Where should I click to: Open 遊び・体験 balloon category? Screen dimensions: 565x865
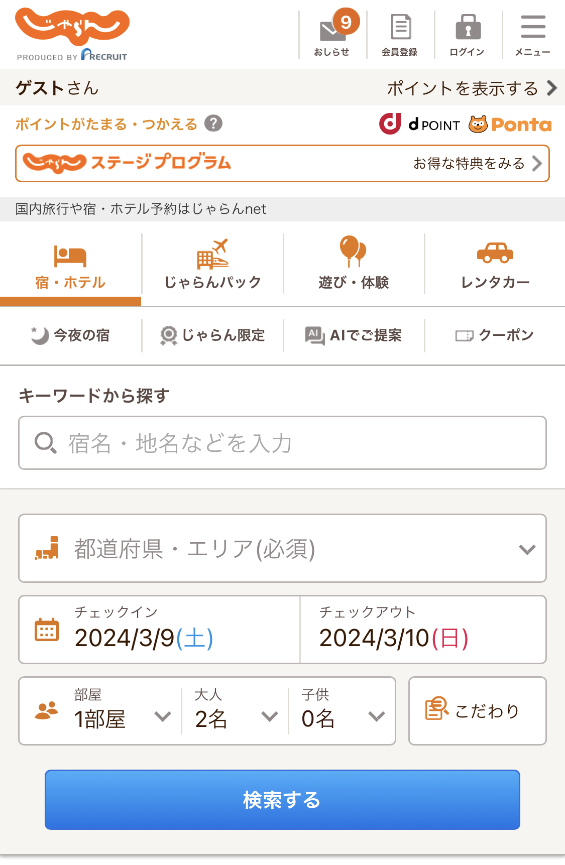point(353,251)
